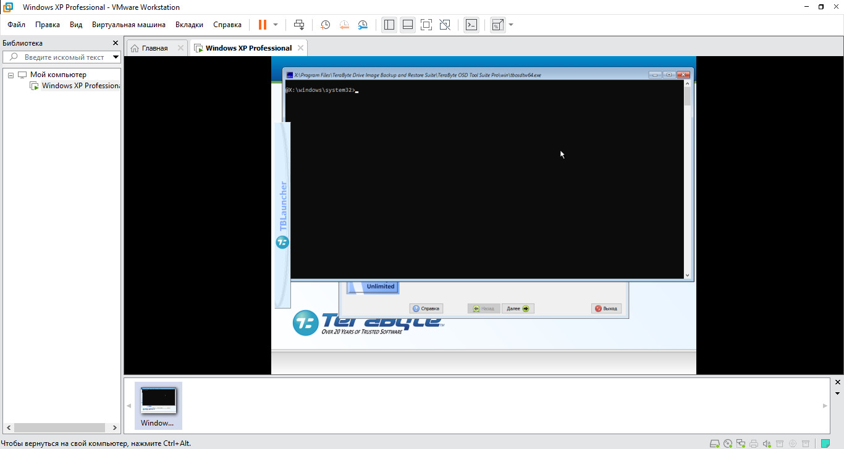The height and width of the screenshot is (449, 844).
Task: Click console scrollbar down arrow
Action: pos(688,276)
